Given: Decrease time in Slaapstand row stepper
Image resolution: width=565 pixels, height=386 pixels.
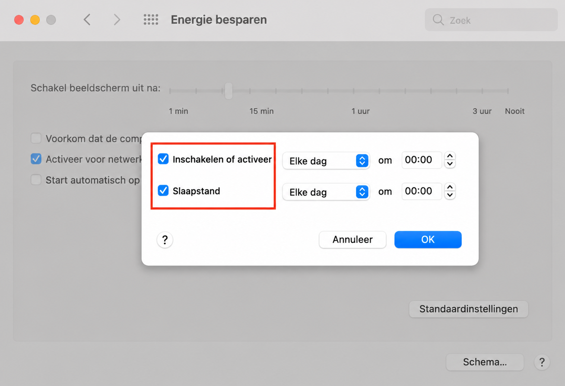Looking at the screenshot, I should coord(450,195).
